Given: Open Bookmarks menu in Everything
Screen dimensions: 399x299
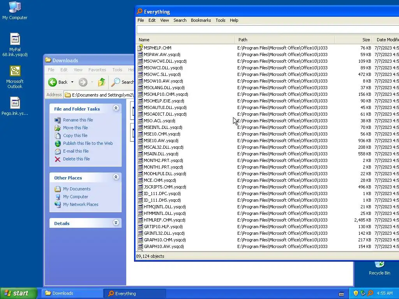Looking at the screenshot, I should 201,20.
